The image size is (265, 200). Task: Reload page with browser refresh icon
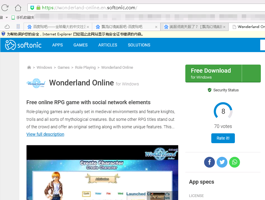pos(5,8)
